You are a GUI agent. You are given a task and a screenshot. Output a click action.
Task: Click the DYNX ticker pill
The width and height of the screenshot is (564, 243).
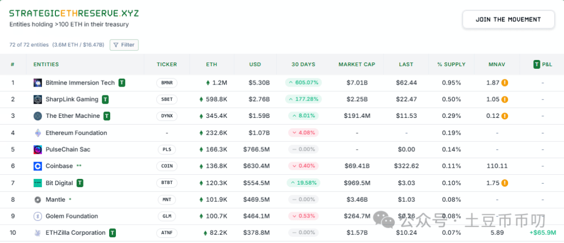click(167, 116)
